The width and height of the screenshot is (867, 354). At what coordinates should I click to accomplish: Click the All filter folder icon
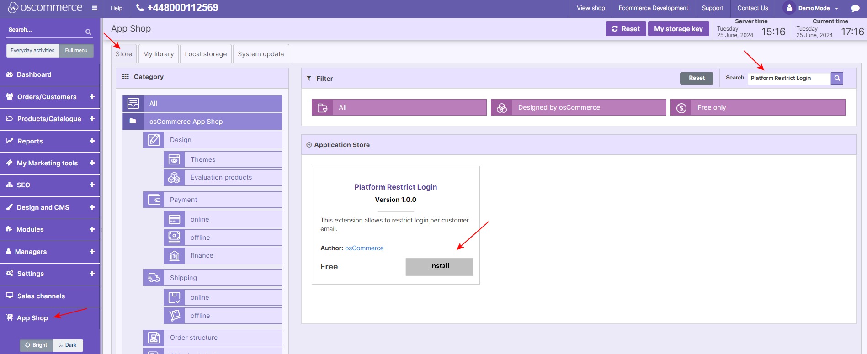(322, 107)
